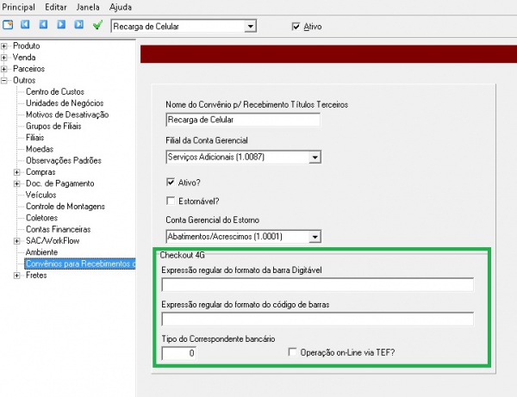Enable the Estornável? checkbox

pyautogui.click(x=171, y=201)
